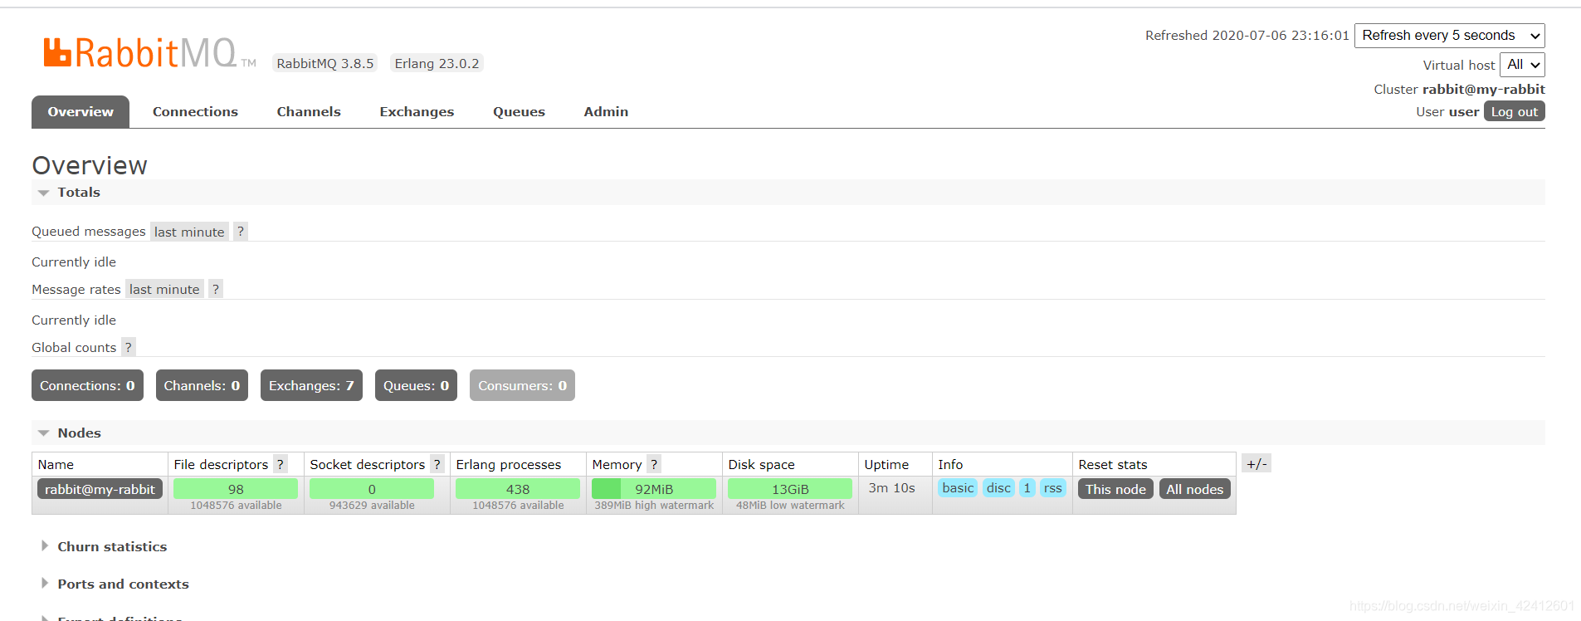The image size is (1581, 621).
Task: Click the Disk space 13GiB usage bar
Action: (x=790, y=489)
